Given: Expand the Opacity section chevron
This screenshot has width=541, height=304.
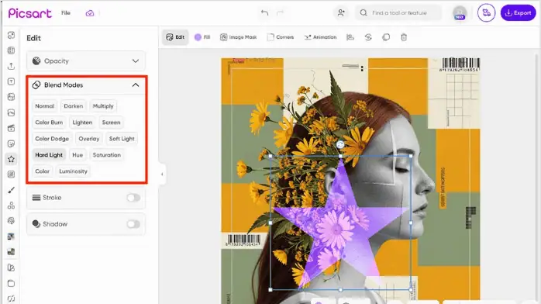Looking at the screenshot, I should tap(135, 61).
